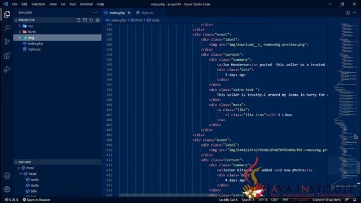Open the Run and Debug view
This screenshot has width=361, height=203.
click(7, 69)
